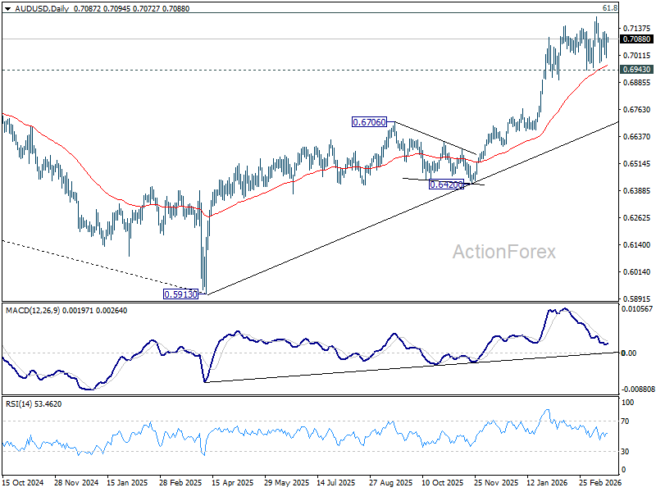Select the RSI 30 oversold level label

(x=625, y=452)
